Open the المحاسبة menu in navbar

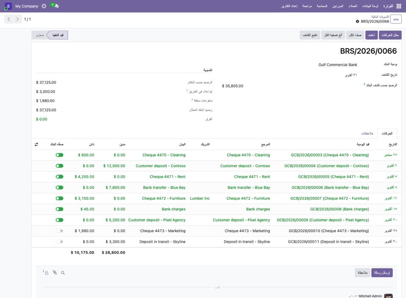click(322, 6)
